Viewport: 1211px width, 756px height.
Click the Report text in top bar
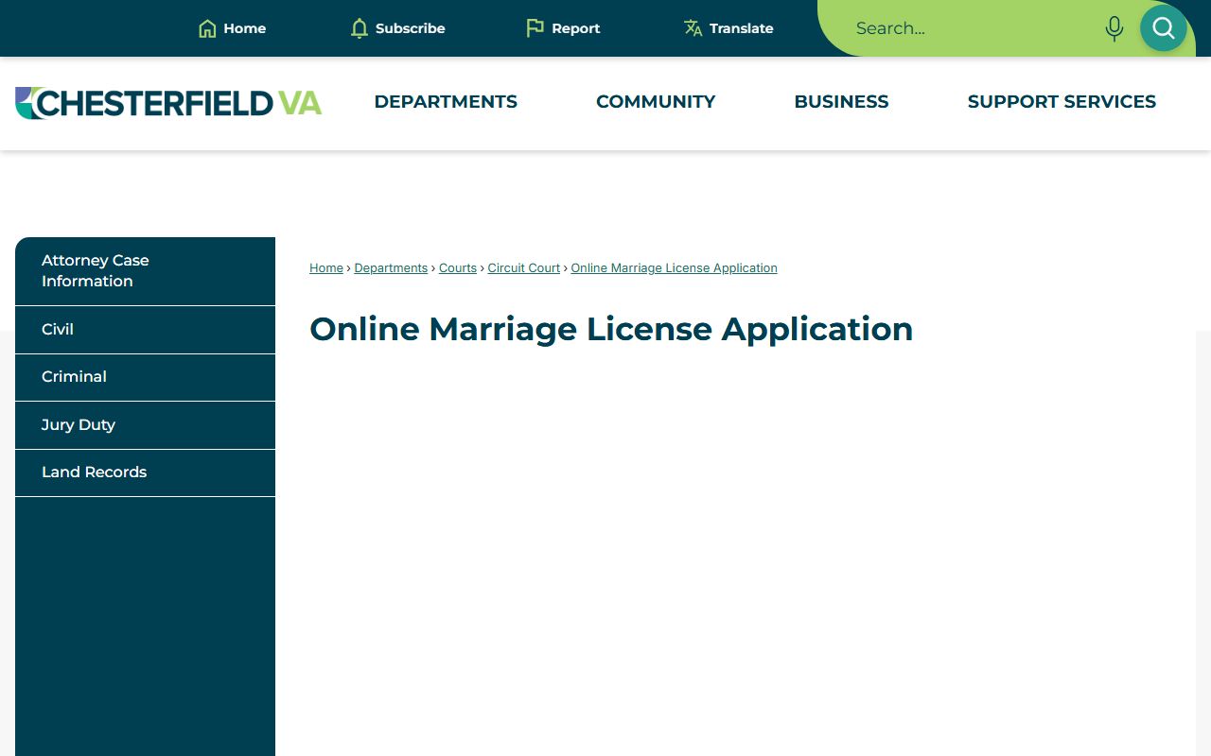coord(576,28)
